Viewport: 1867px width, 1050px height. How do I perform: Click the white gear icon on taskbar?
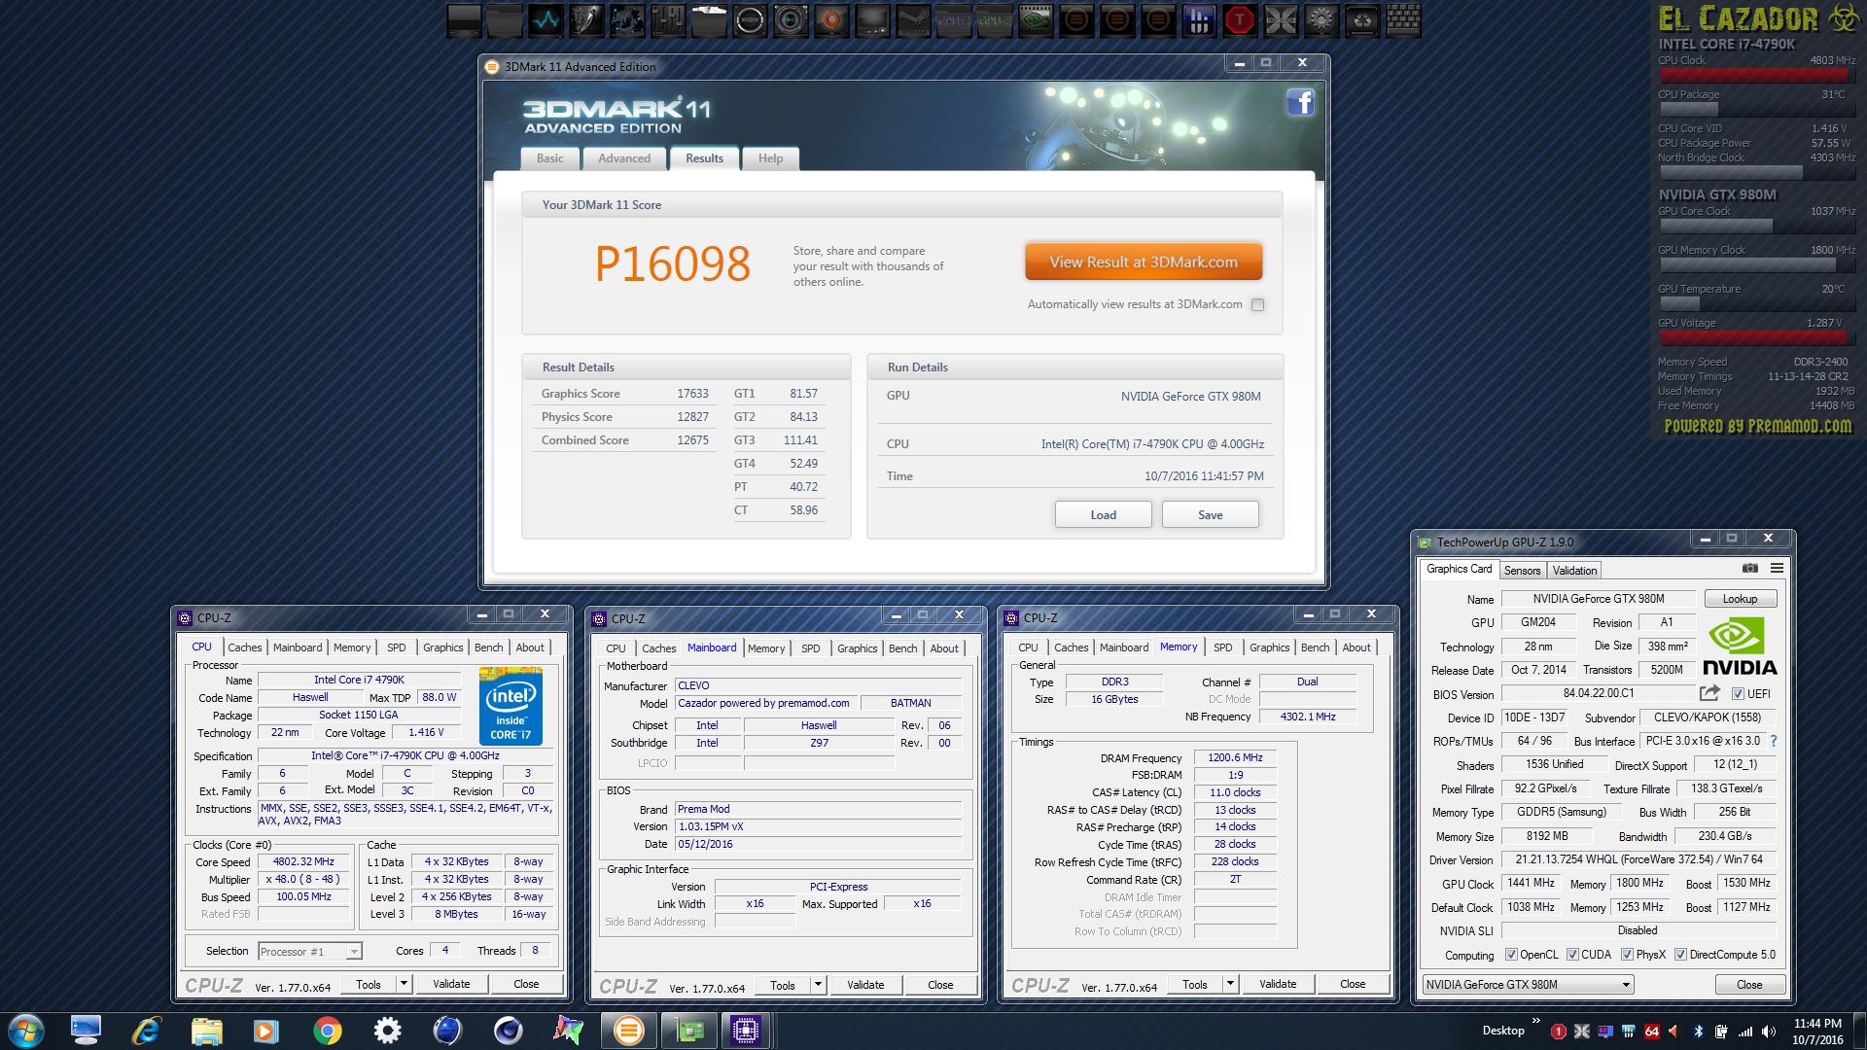[x=387, y=1031]
